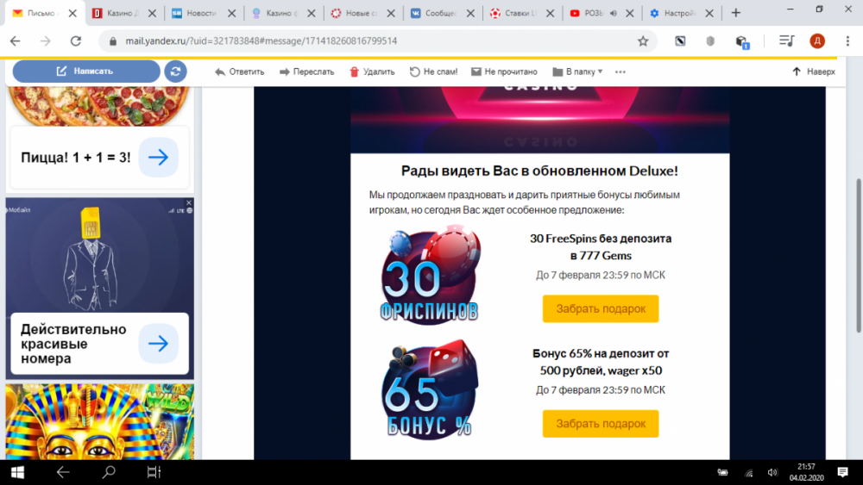Screen dimensions: 863x485
Task: Delete the email with the Удалить trash icon
Action: 371,72
